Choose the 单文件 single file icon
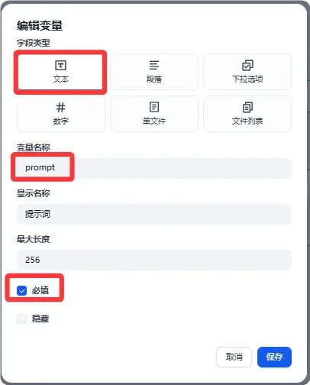Screen dimensions: 310x385 (x=154, y=107)
